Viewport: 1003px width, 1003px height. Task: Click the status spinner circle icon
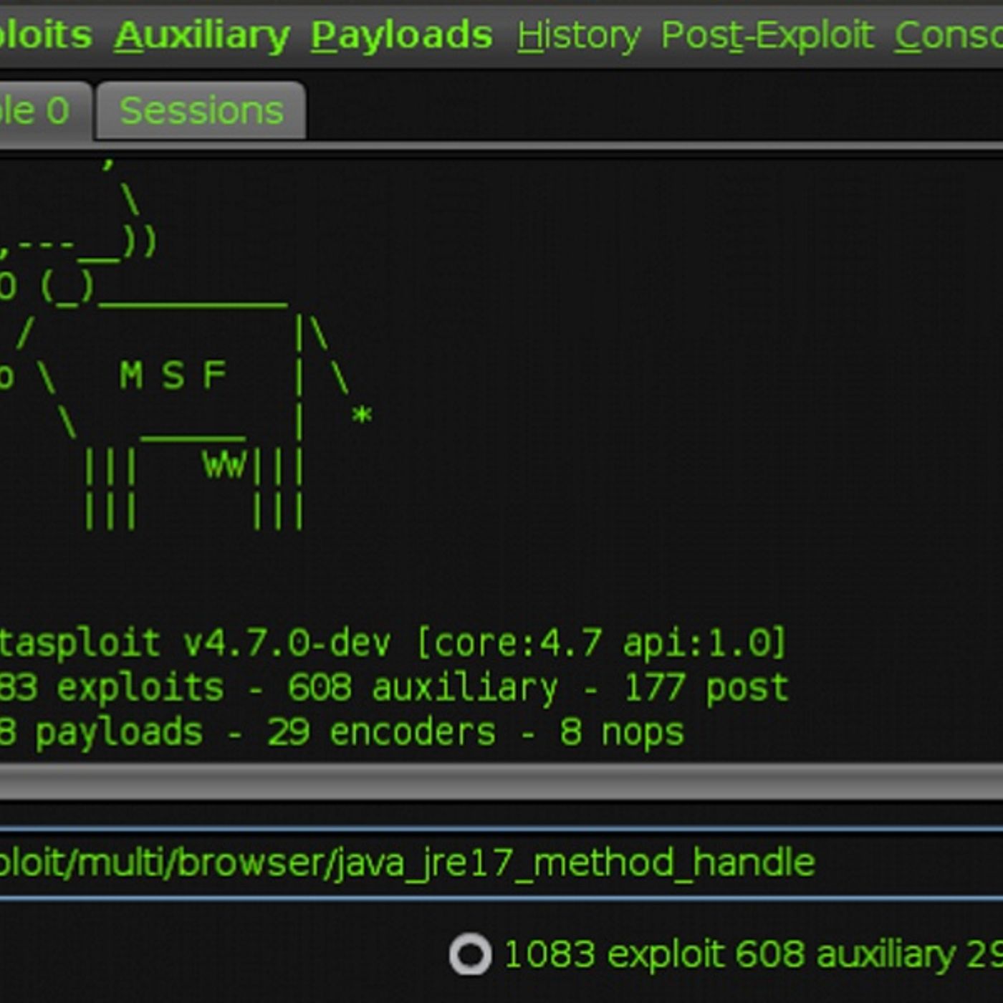pos(470,954)
